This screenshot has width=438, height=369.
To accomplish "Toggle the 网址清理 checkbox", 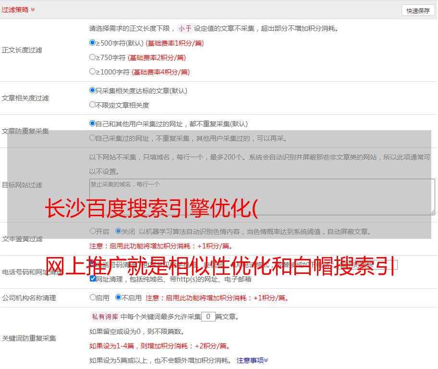I will (93, 279).
